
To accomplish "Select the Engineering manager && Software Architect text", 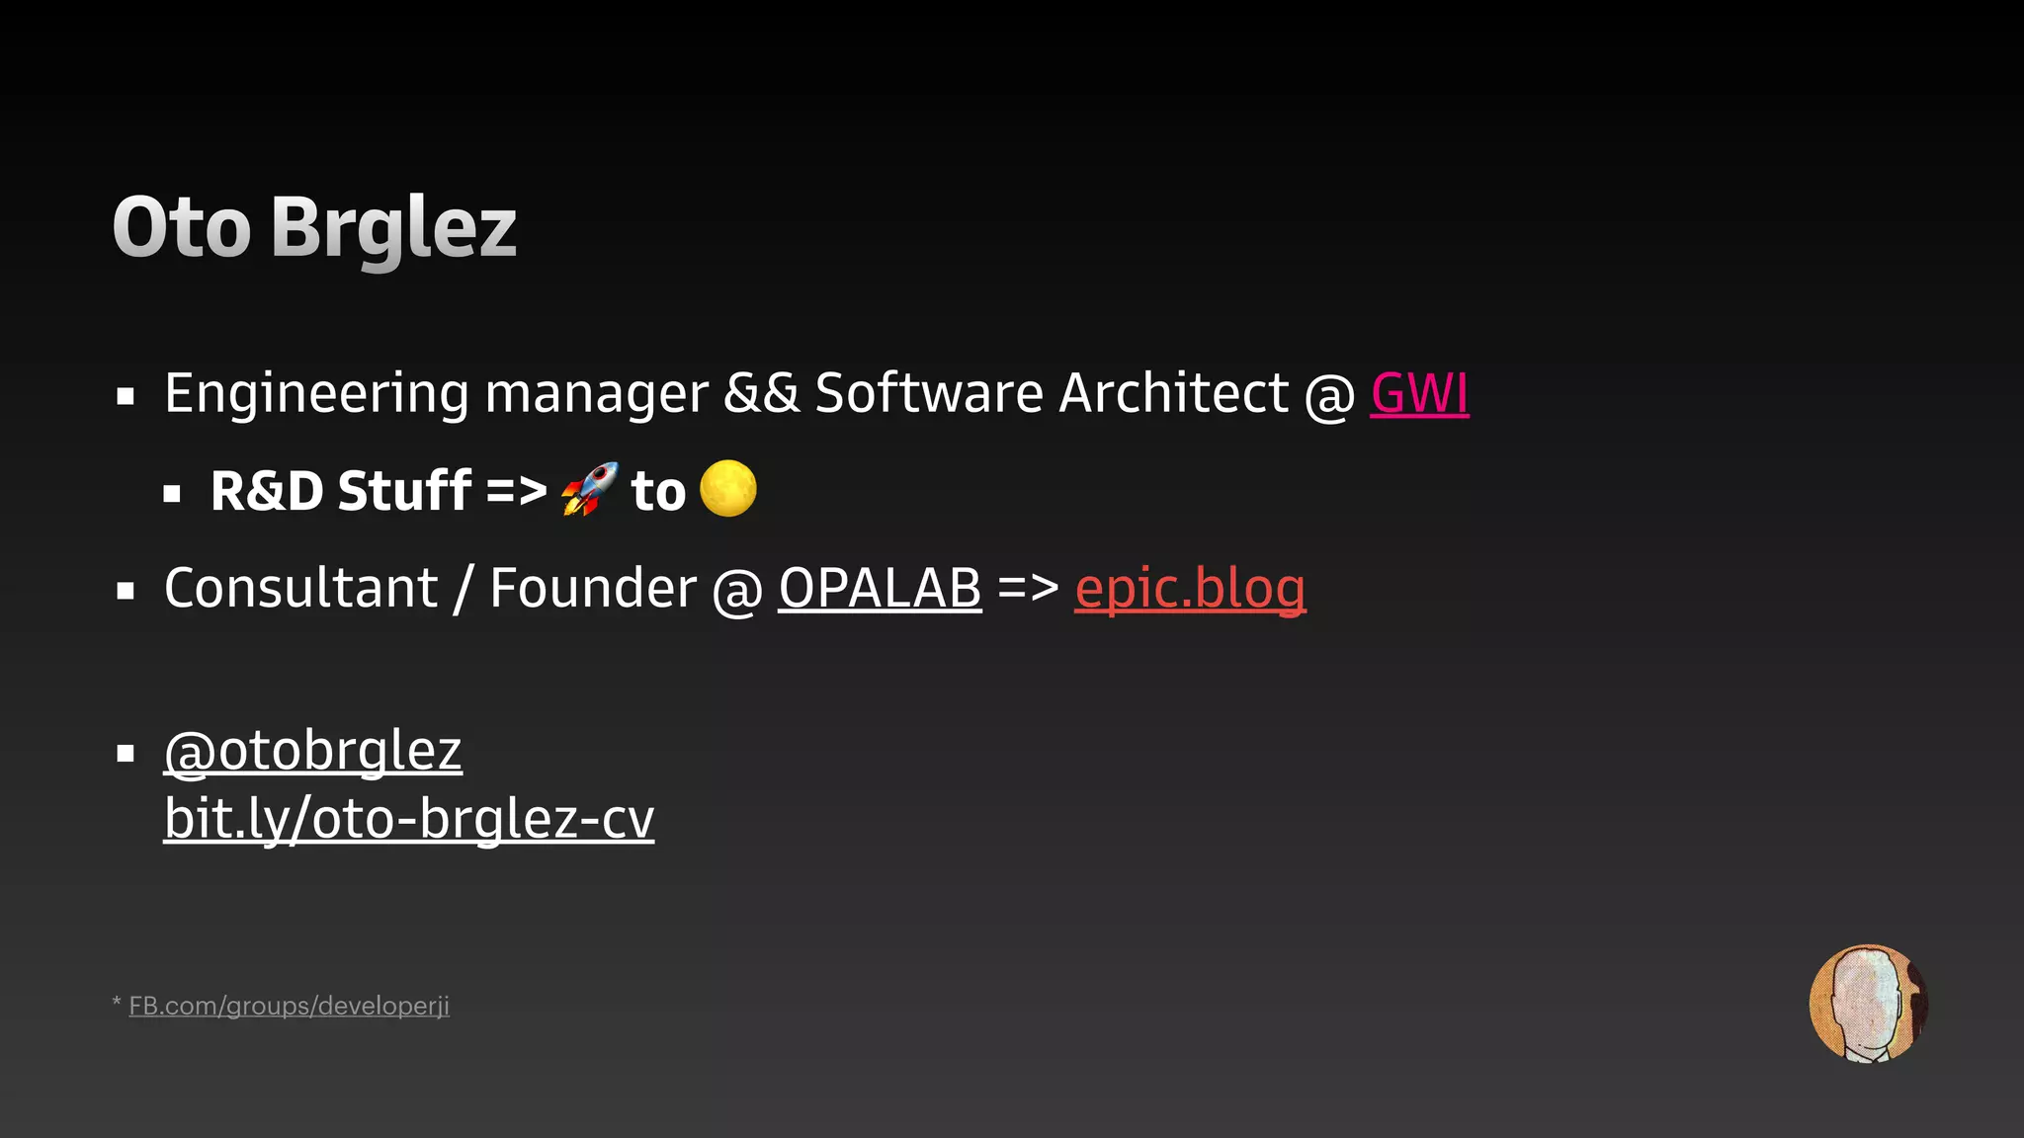I will [x=726, y=394].
